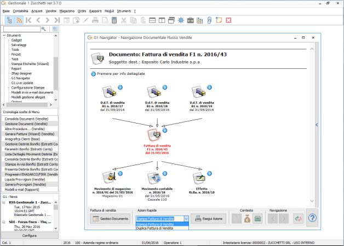Show info for Movimento di magazzino
Image resolution: width=344 pixels, height=246 pixels.
(x=120, y=173)
